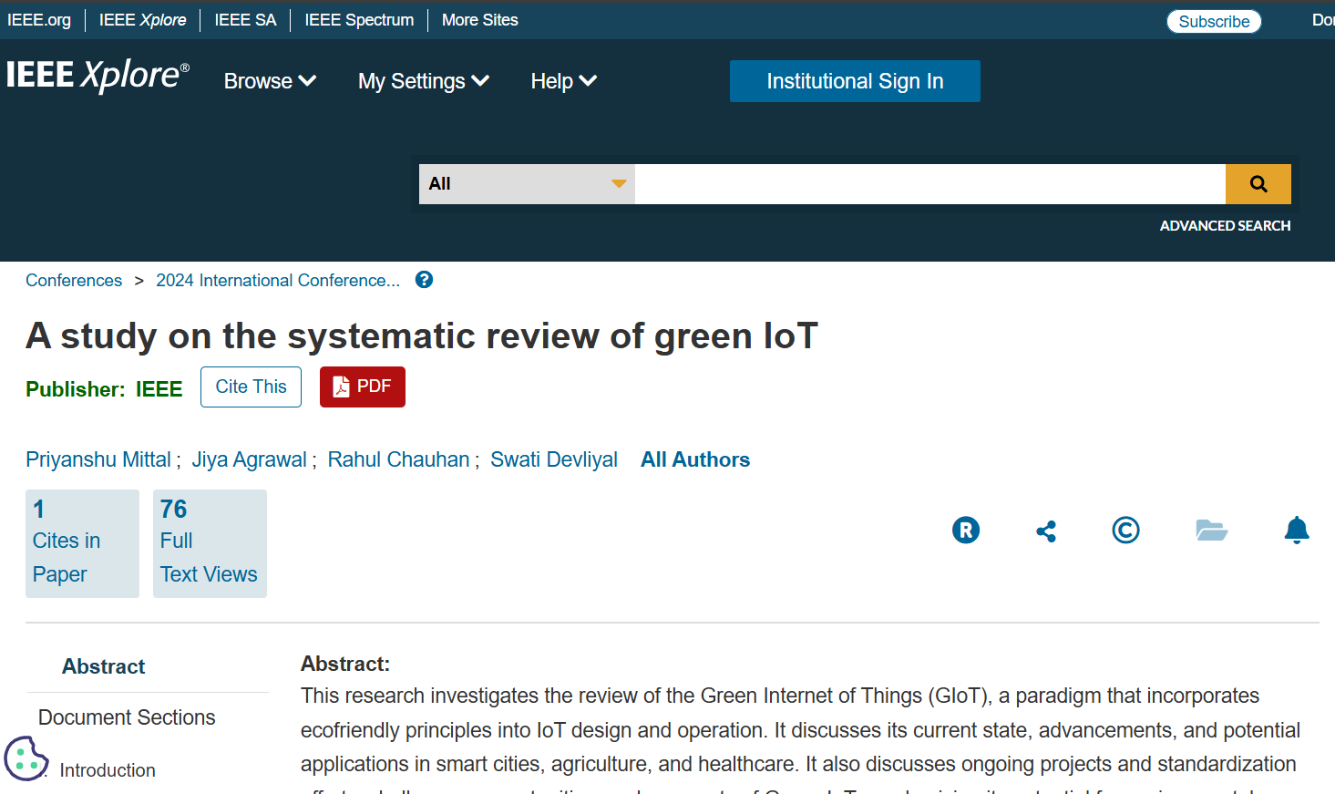Share this paper via share icon

tap(1046, 531)
